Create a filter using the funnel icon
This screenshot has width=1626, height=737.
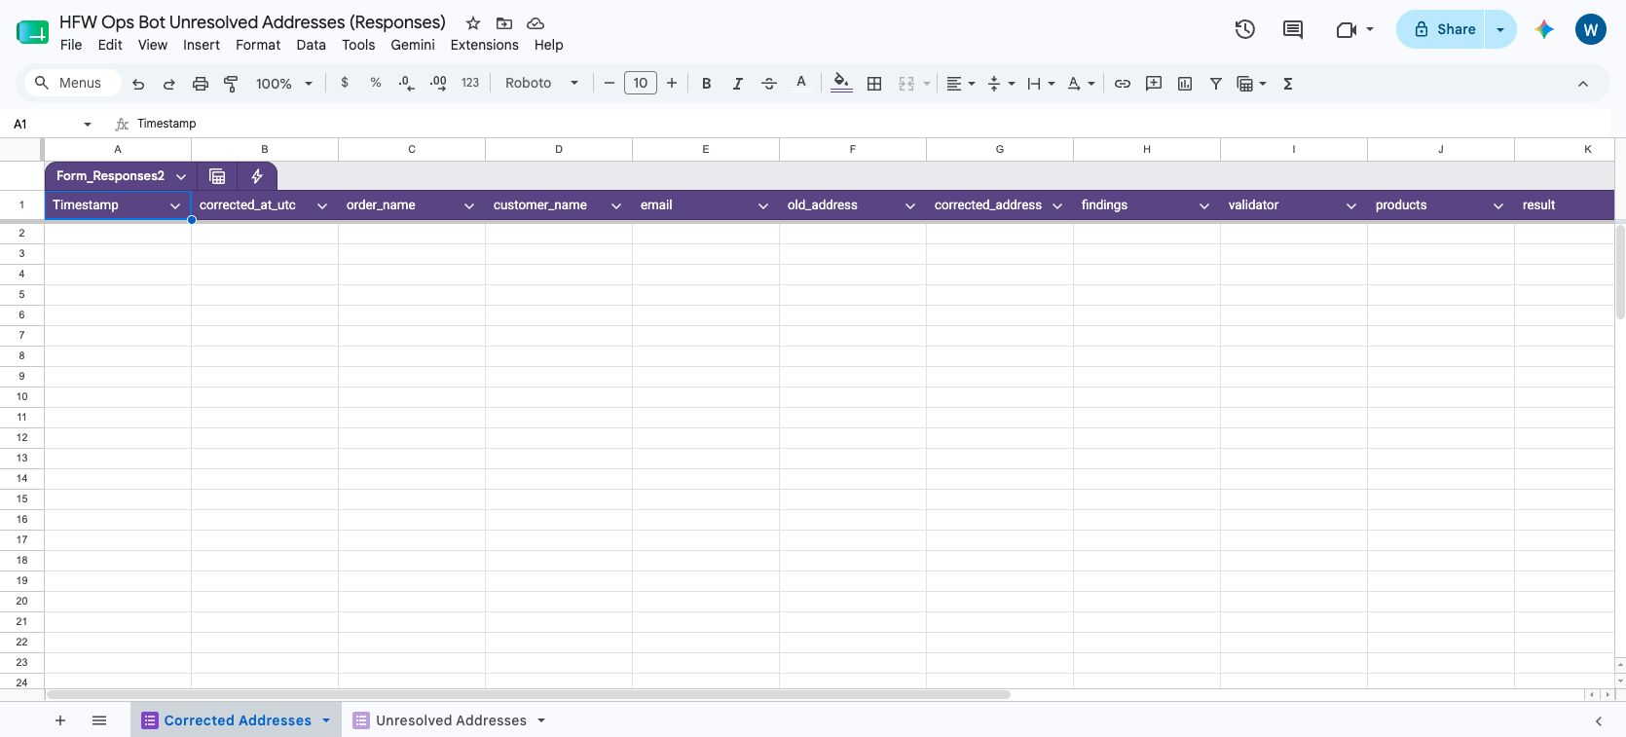tap(1216, 84)
